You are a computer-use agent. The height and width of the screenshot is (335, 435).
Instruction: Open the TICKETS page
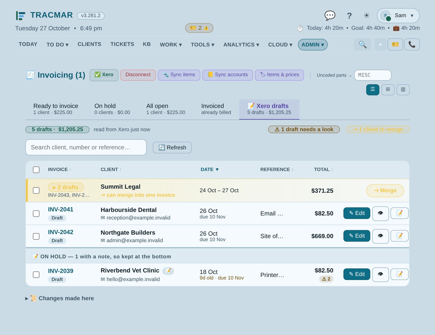pos(122,44)
